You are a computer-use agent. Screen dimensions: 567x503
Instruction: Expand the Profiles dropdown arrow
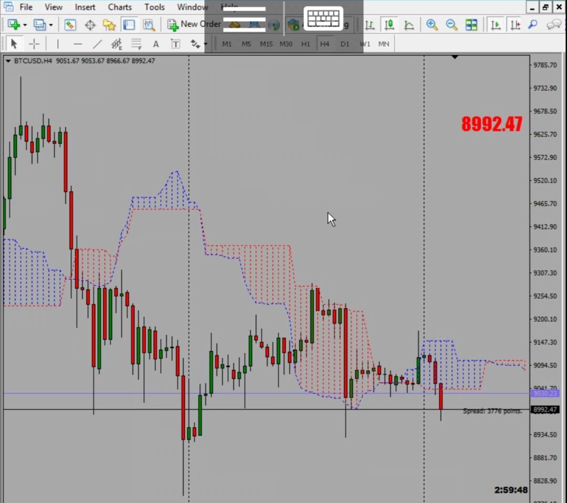(x=50, y=25)
